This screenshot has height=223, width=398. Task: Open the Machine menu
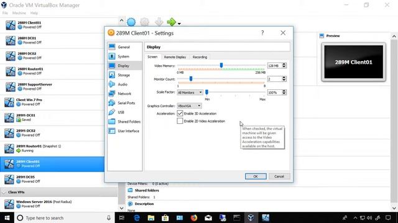coord(19,13)
